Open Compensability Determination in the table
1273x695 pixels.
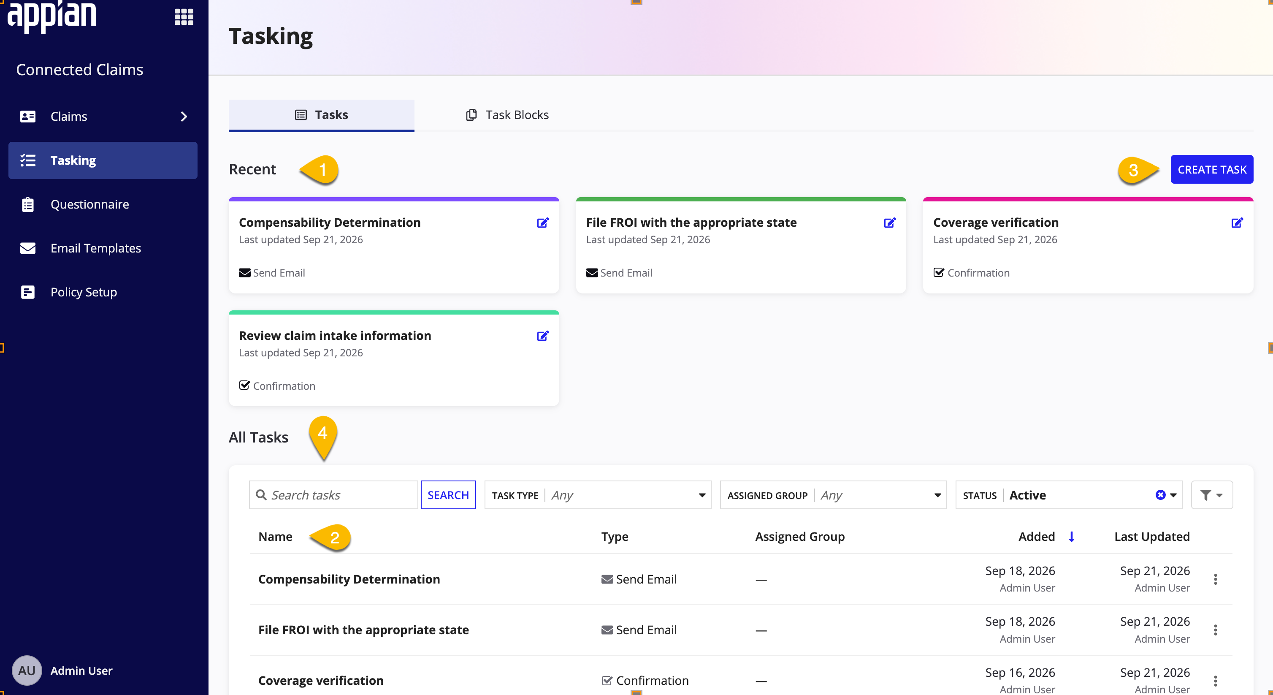click(349, 579)
